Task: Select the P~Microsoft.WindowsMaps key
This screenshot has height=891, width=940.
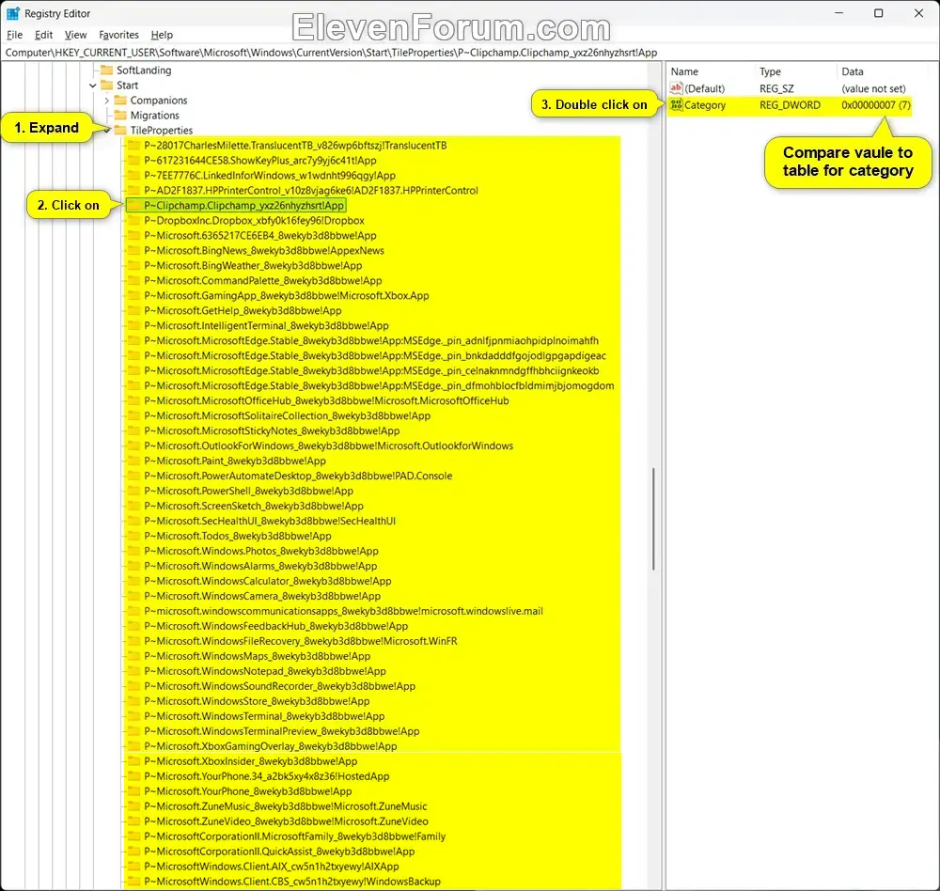Action: pos(258,656)
